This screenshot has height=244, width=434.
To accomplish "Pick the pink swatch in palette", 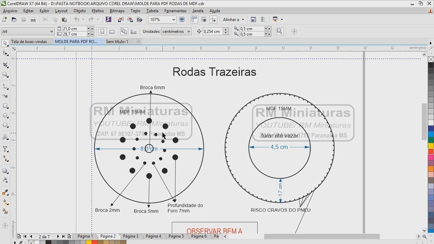I will tap(431, 157).
